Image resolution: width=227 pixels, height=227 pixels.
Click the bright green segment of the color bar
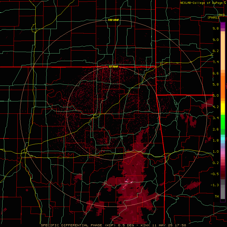[x=223, y=122]
